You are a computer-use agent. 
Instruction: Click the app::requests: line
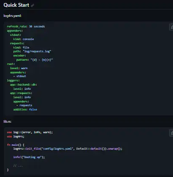[21, 93]
